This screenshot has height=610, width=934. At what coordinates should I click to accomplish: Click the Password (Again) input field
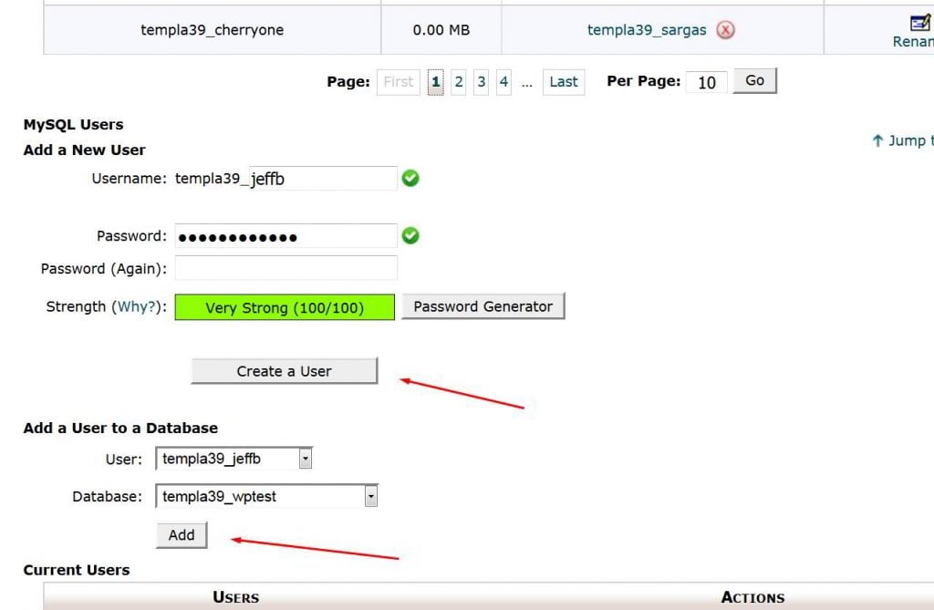285,269
